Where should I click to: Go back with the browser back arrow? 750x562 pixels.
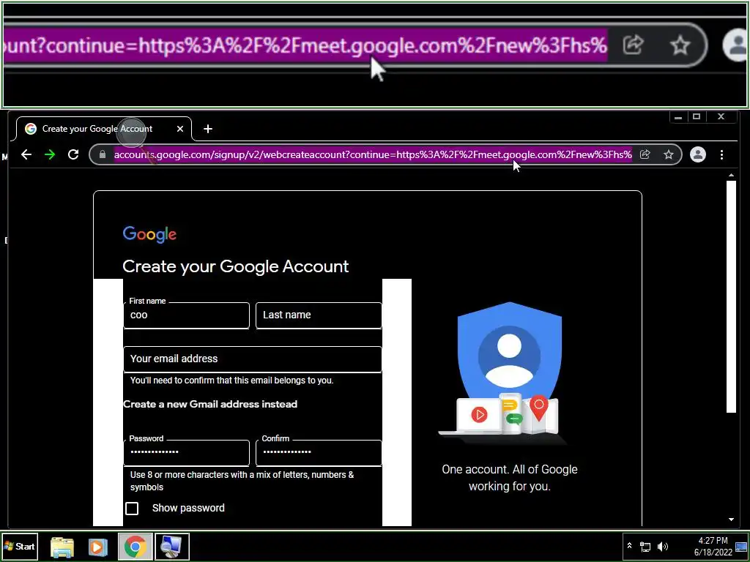click(26, 154)
